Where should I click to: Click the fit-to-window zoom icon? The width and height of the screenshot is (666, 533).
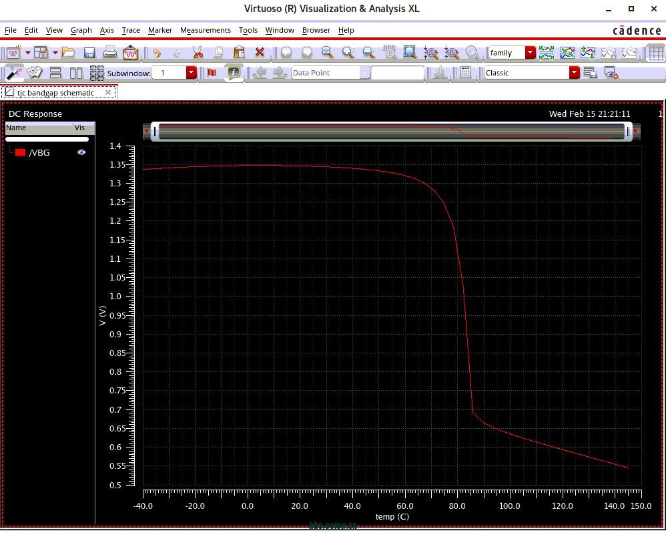pyautogui.click(x=410, y=53)
